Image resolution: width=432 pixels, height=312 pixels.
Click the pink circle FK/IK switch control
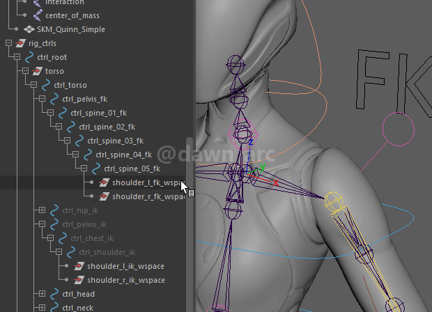(x=398, y=129)
